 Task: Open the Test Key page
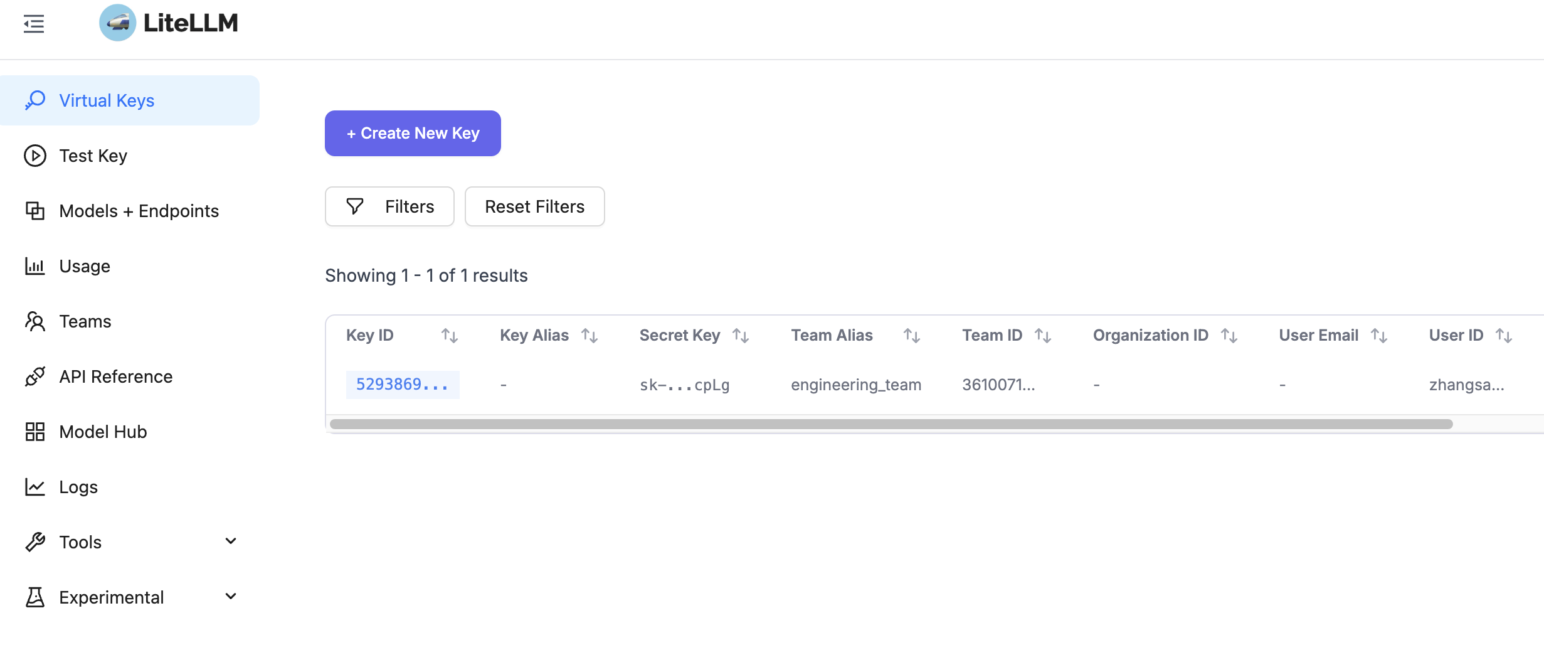[93, 156]
